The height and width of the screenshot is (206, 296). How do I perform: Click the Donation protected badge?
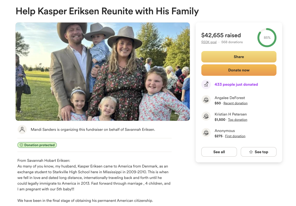[37, 145]
